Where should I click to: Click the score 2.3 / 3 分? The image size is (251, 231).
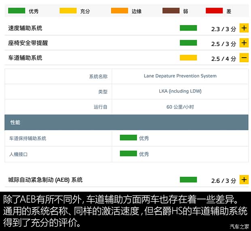tap(223, 29)
